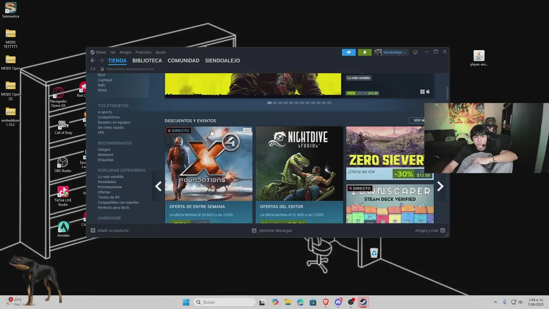Viewport: 549px width, 309px height.
Task: Click the Cuphead link in sidebar
Action: point(105,80)
